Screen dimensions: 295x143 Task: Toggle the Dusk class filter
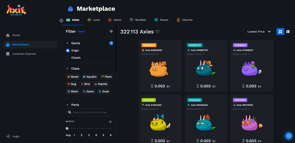tap(104, 91)
